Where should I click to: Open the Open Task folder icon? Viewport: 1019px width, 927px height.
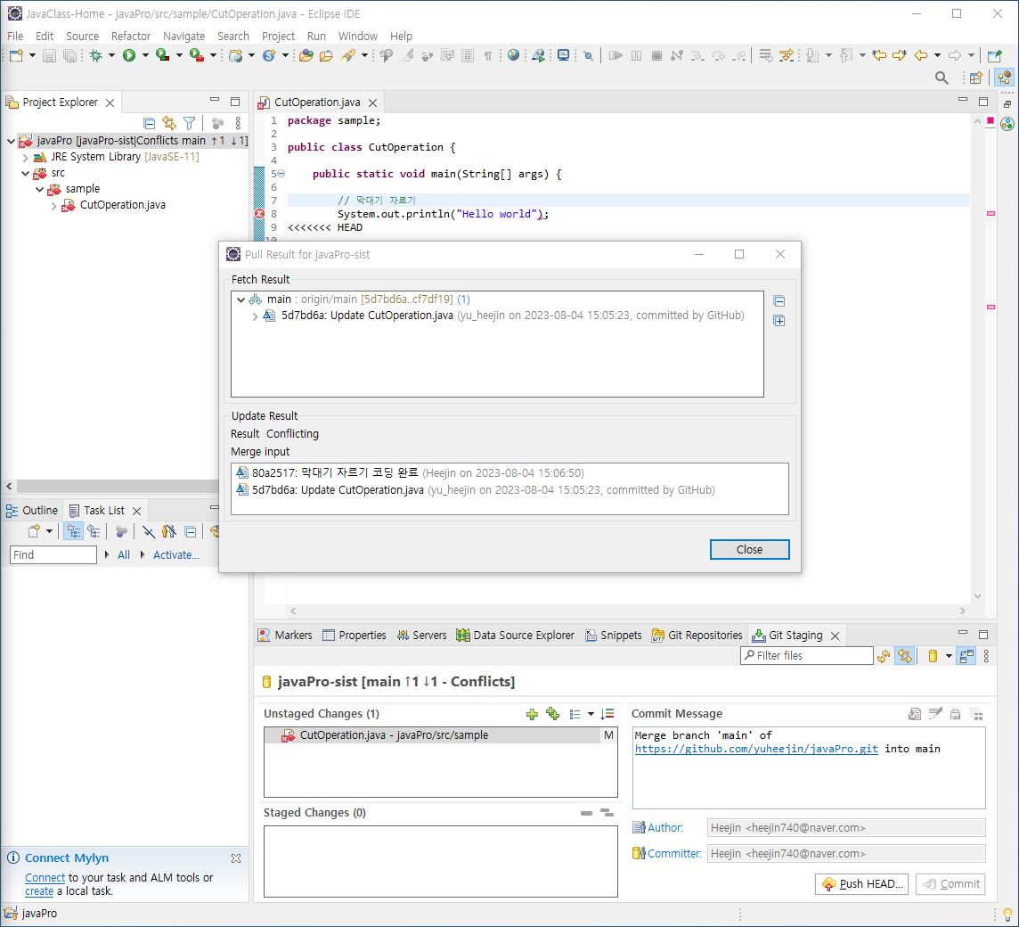[x=326, y=56]
